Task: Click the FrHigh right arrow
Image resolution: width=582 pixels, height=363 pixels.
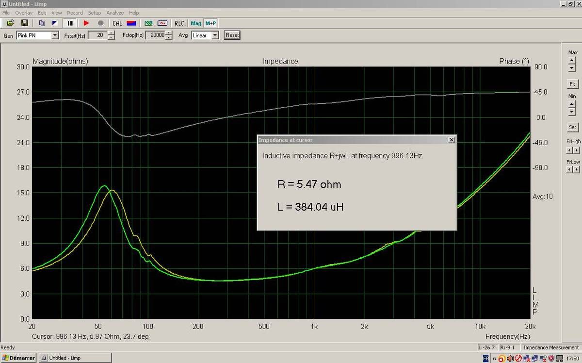Action: 576,149
